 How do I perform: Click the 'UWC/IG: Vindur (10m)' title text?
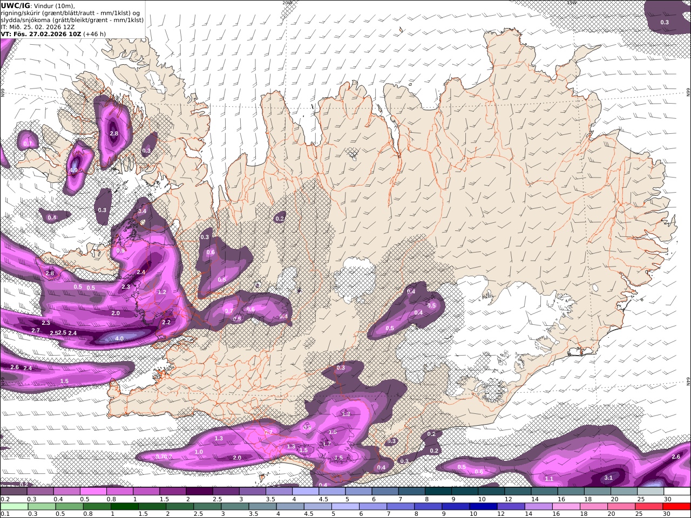tap(38, 5)
